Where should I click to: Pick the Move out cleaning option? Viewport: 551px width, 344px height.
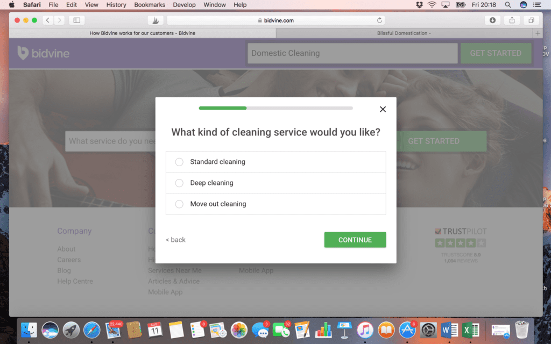(x=276, y=204)
